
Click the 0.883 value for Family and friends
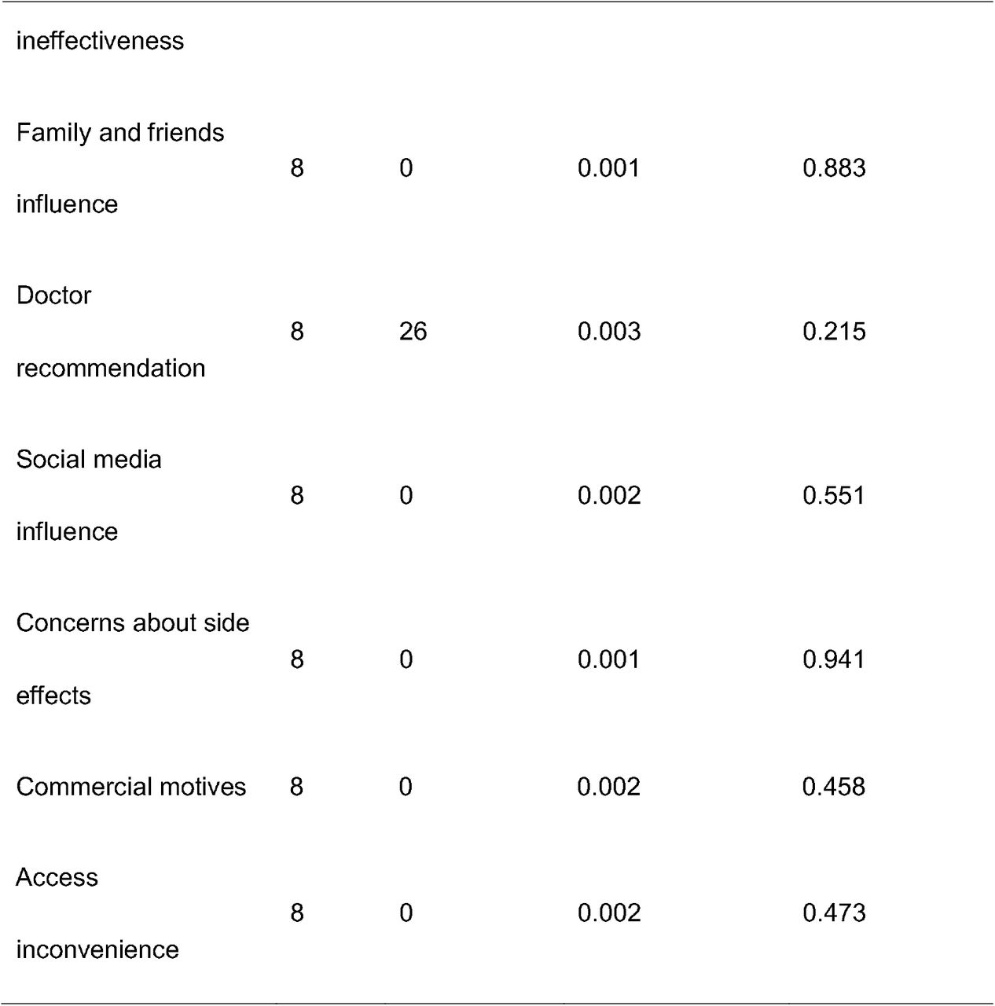pos(834,168)
